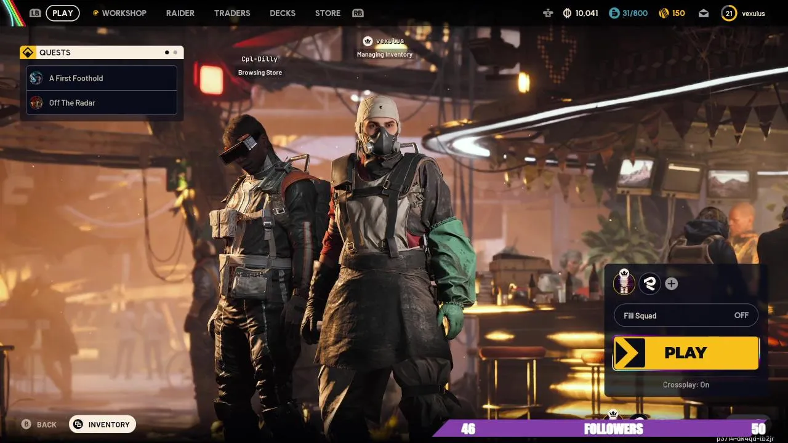Click the B controller button icon

click(26, 424)
